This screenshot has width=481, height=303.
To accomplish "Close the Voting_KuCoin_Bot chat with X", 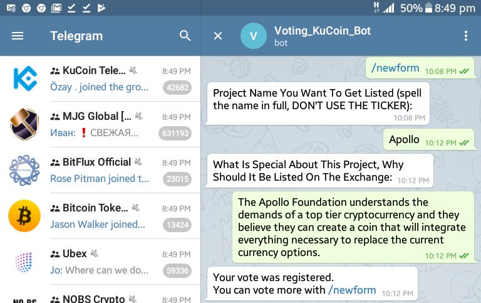I will point(218,36).
